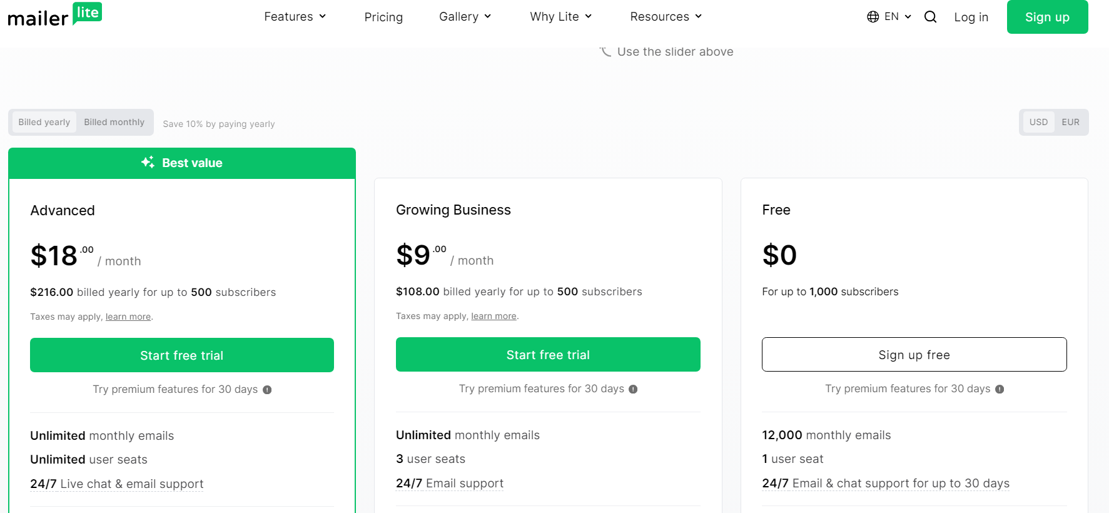Open the EN language dropdown
This screenshot has height=513, width=1109.
click(898, 17)
